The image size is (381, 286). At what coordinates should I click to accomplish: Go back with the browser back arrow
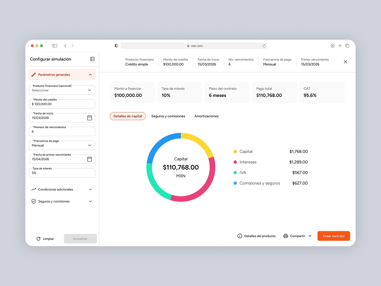[65, 46]
